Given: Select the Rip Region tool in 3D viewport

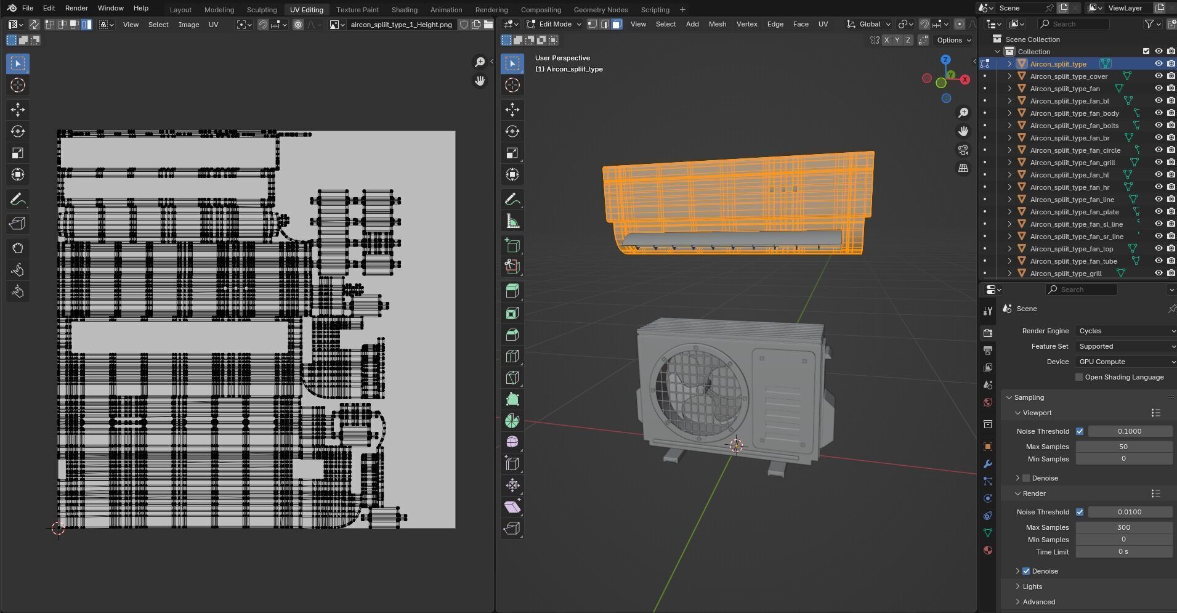Looking at the screenshot, I should tap(512, 529).
